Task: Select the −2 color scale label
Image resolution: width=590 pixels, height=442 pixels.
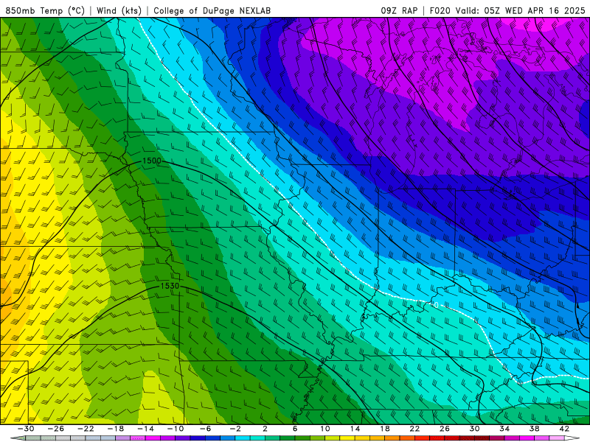Action: coord(235,429)
